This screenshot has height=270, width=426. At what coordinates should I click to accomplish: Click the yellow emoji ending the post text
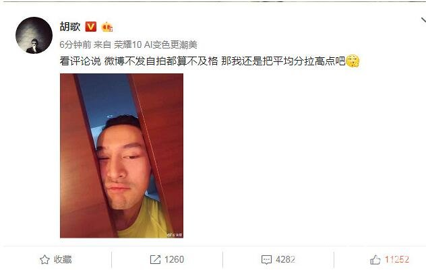click(353, 61)
